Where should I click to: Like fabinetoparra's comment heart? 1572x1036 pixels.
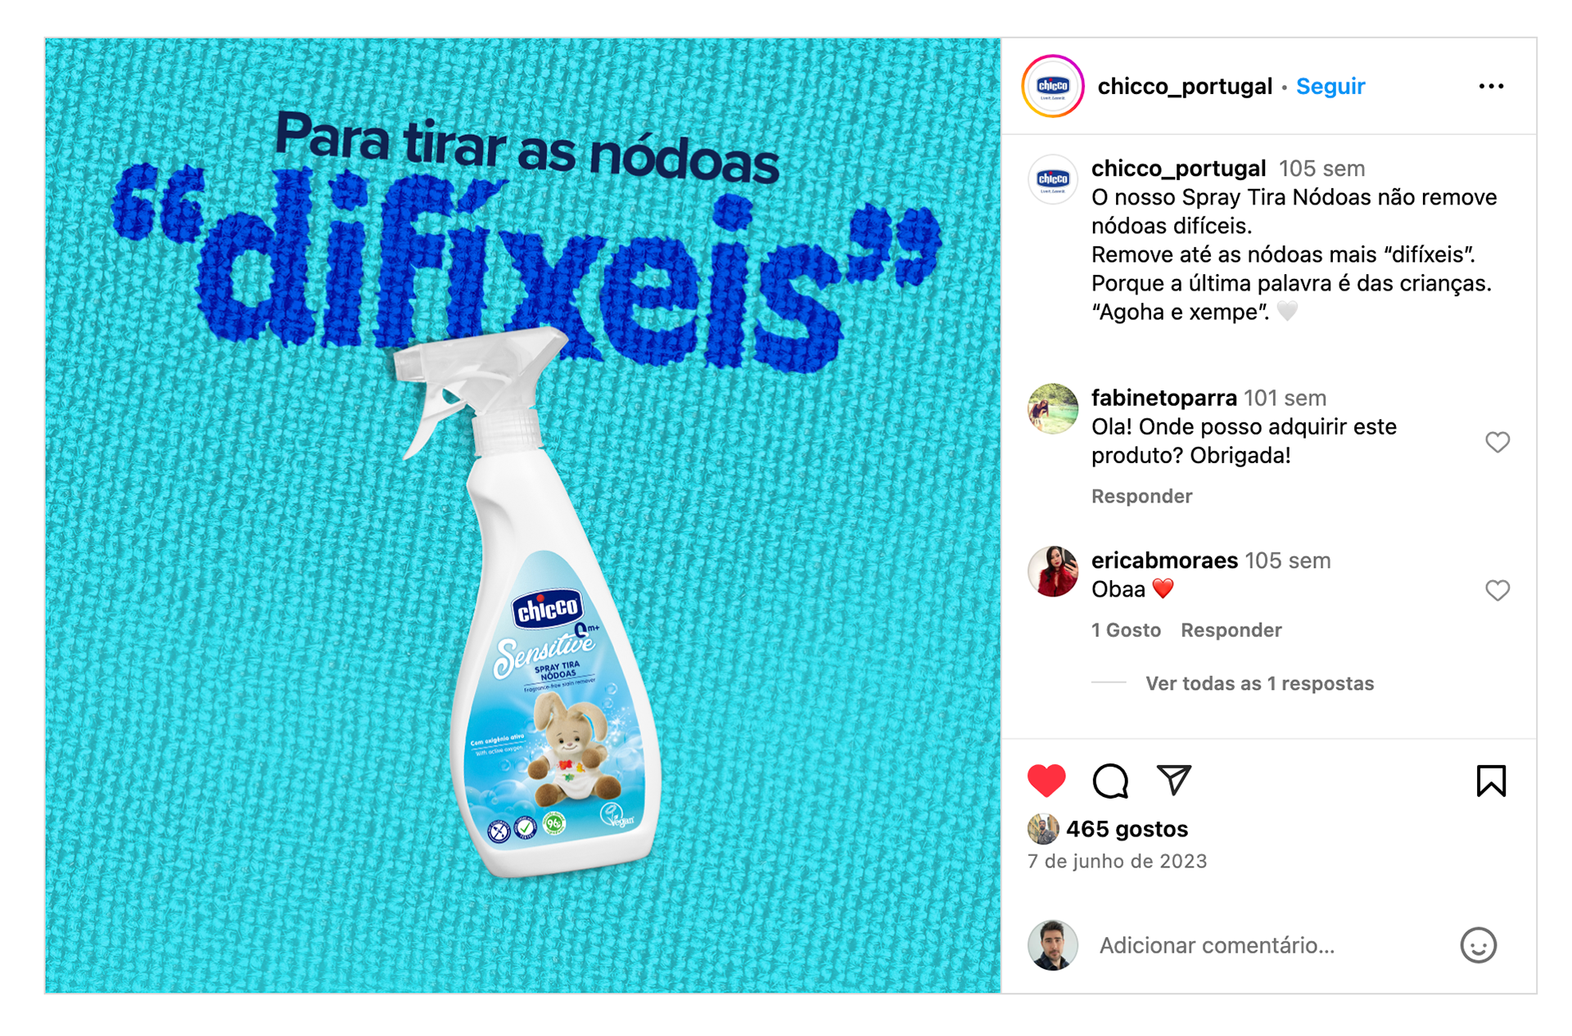1497,442
